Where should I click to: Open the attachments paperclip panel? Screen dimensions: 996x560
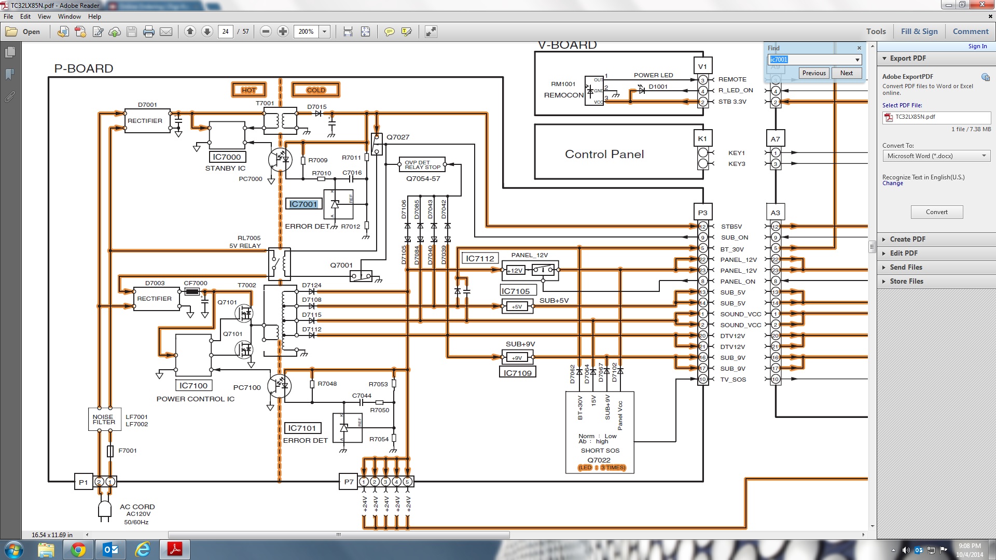9,96
